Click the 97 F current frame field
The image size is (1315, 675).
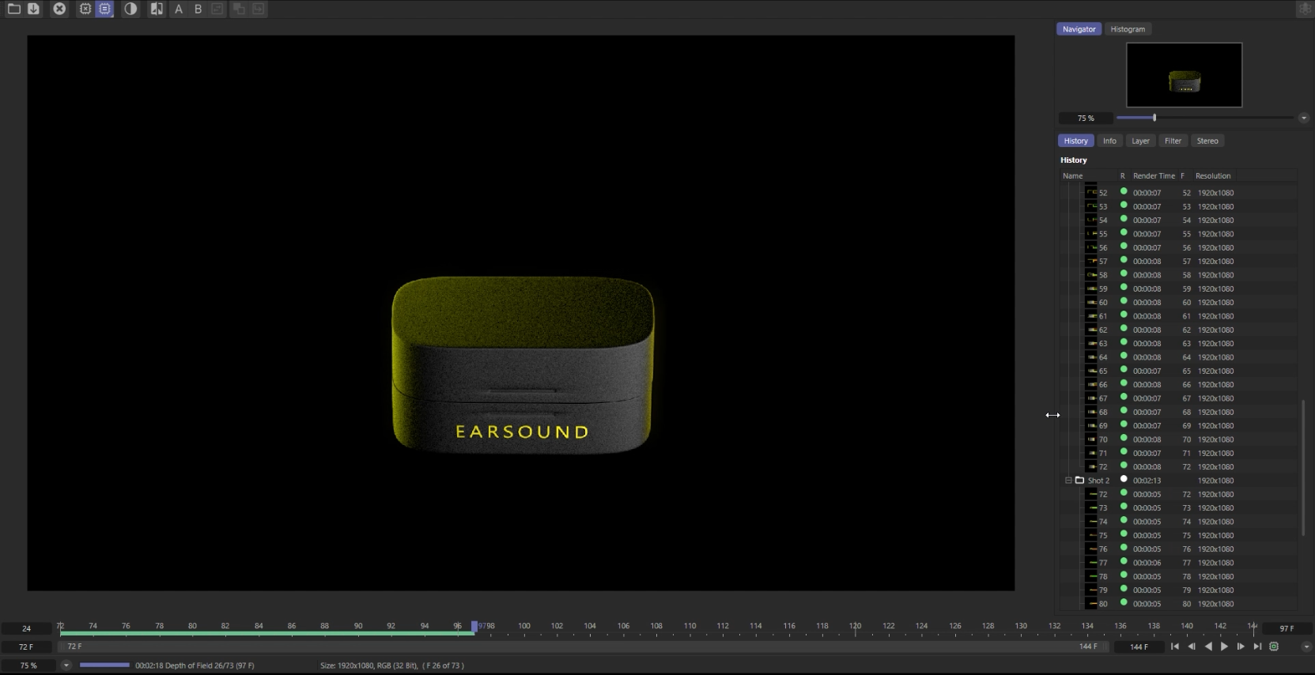point(1287,628)
